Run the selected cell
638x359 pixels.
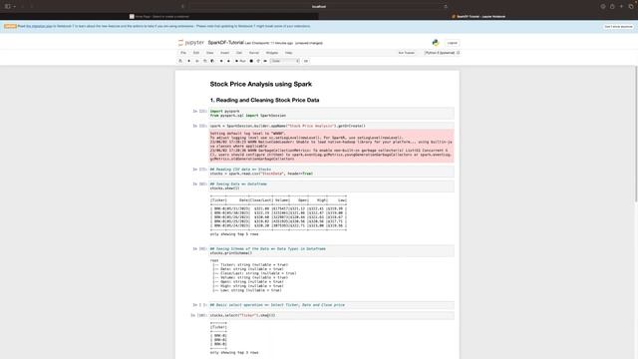(240, 61)
